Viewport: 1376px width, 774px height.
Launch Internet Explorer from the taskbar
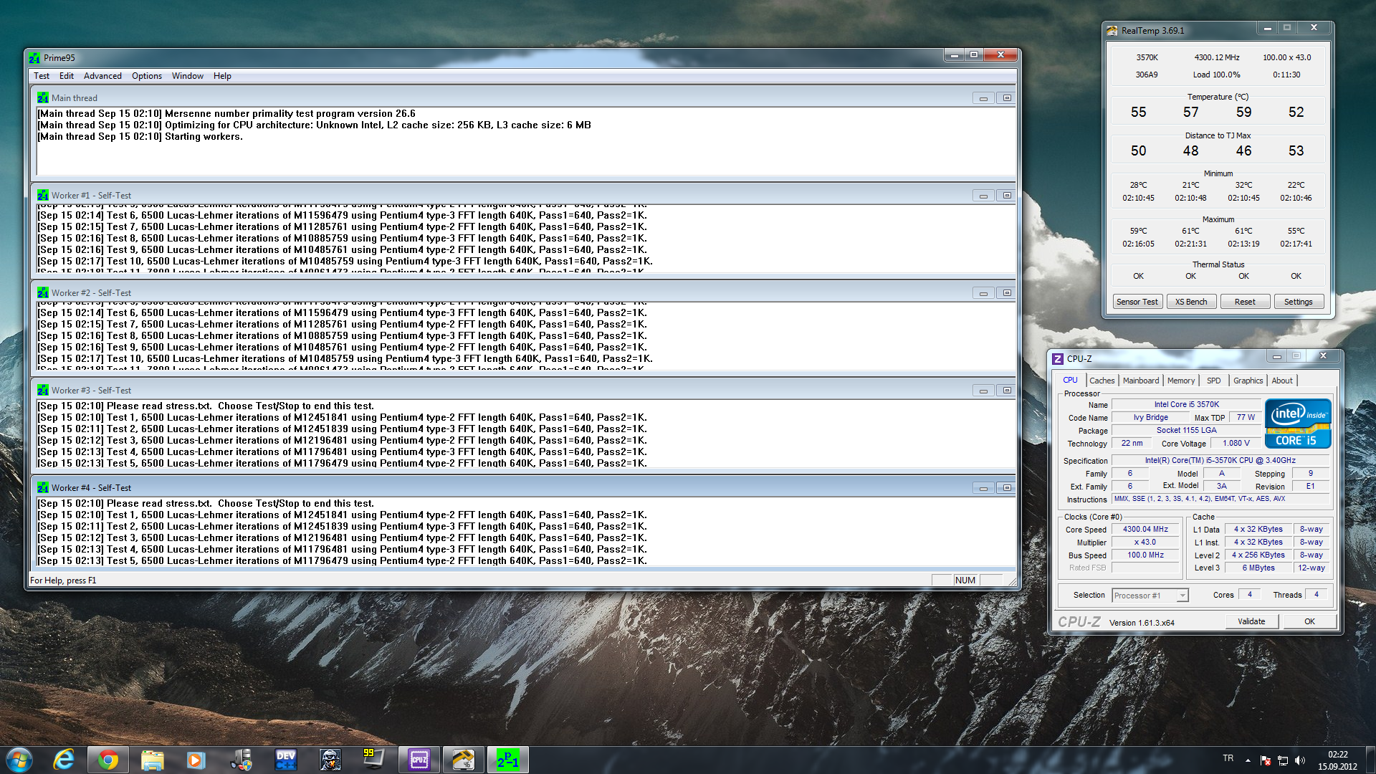click(x=64, y=760)
